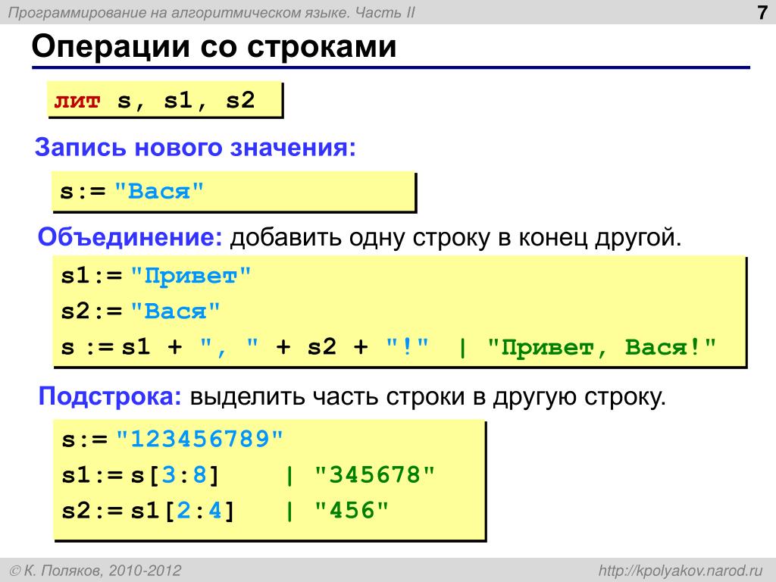Click the kpolyakov.narod.ru link in the footer
The width and height of the screenshot is (776, 582).
point(681,571)
